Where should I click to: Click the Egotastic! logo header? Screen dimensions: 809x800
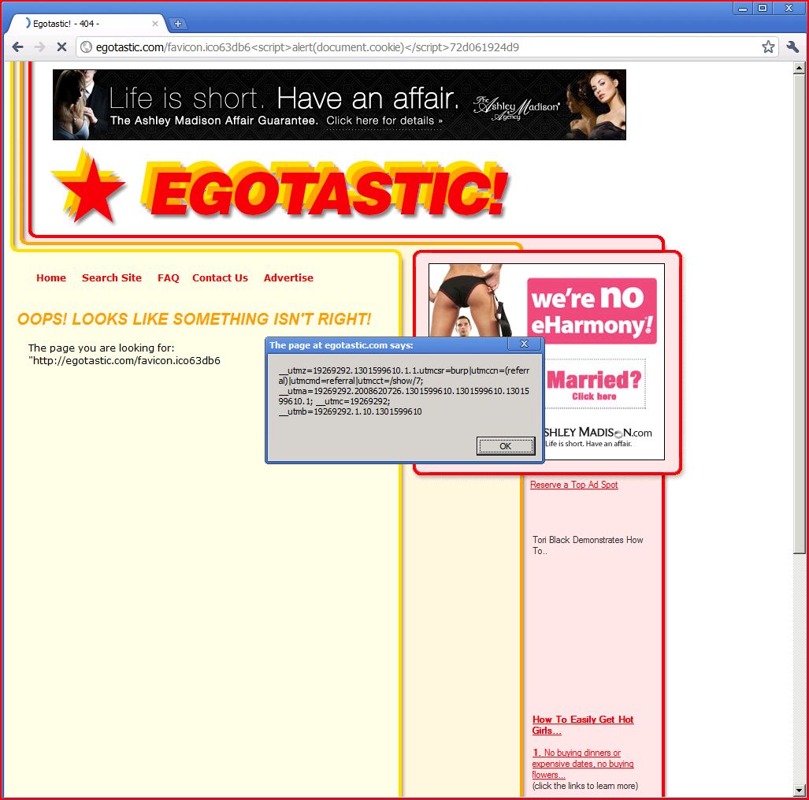tap(326, 189)
